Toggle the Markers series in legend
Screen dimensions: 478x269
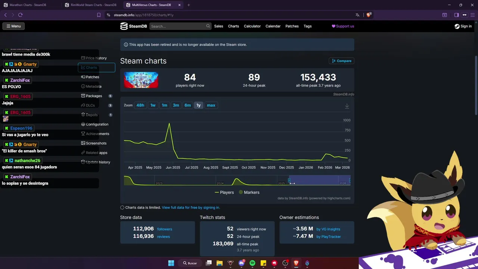(249, 192)
